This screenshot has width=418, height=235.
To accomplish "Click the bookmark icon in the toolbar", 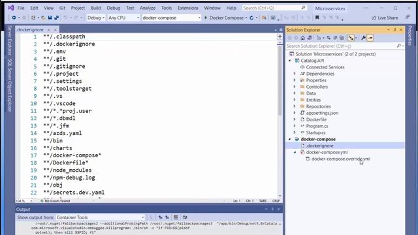I will 317,18.
